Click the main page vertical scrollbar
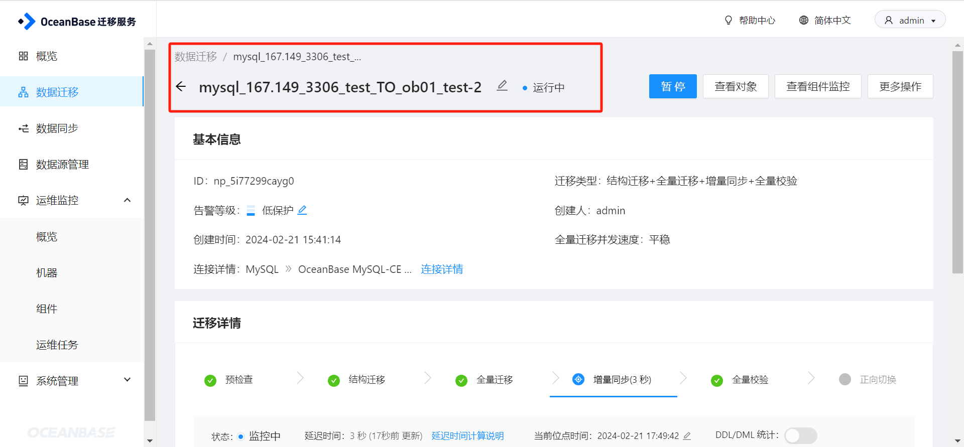964x447 pixels. [x=957, y=162]
